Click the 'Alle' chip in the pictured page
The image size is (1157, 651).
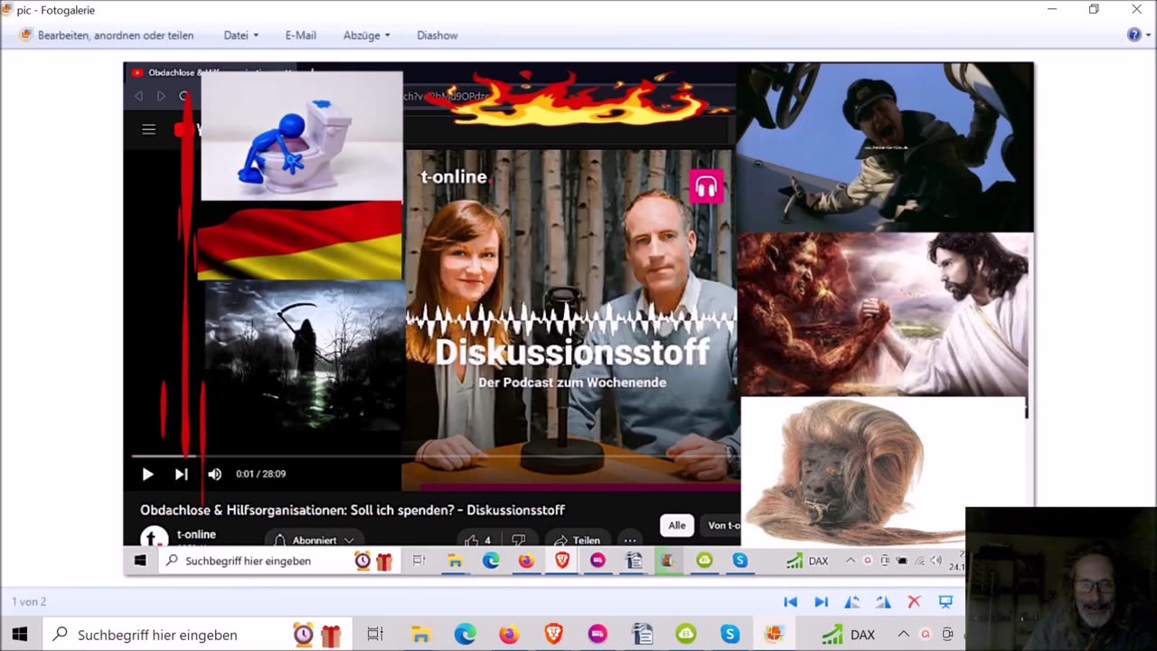677,525
